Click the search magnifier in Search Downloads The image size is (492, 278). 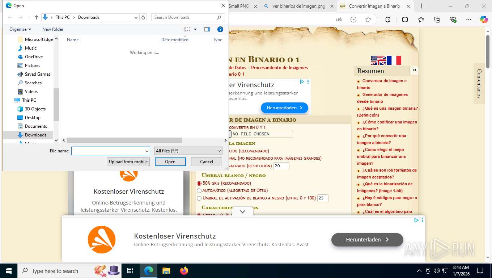click(x=219, y=17)
